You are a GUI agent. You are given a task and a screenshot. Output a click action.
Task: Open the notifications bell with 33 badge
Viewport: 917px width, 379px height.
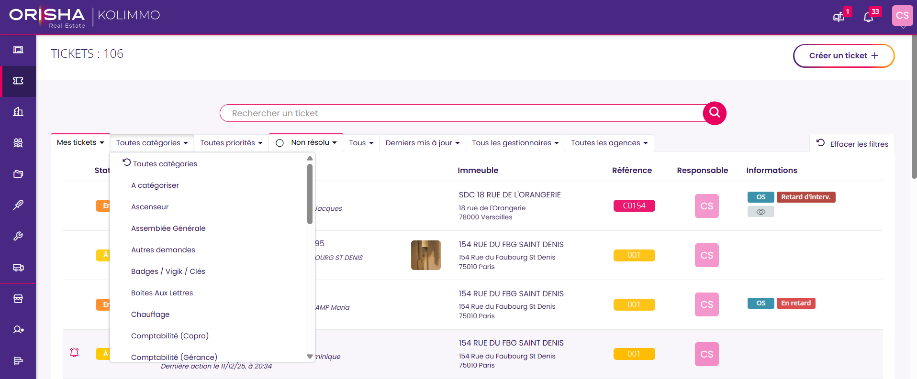pyautogui.click(x=869, y=17)
